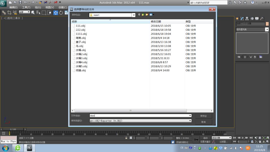Click the binoculars search icon in title bar
Viewport: 270px width, 152px height.
point(230,2)
